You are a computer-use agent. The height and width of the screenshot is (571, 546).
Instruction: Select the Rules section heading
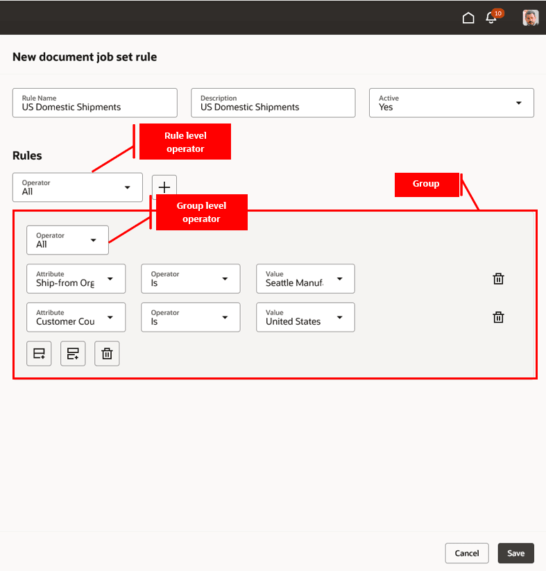click(27, 155)
